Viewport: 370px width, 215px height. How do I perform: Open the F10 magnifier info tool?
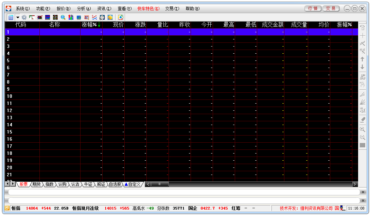[63, 17]
